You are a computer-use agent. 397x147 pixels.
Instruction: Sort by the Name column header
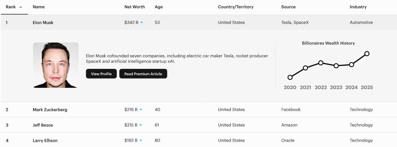(39, 7)
